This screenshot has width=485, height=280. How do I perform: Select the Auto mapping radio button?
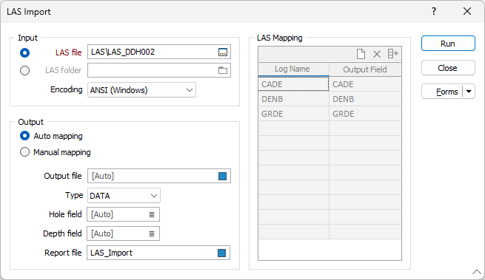(24, 136)
